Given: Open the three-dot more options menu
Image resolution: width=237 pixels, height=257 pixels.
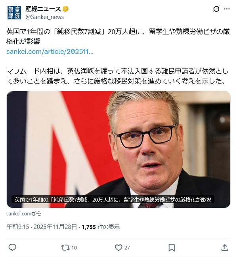Looking at the screenshot, I should [227, 9].
